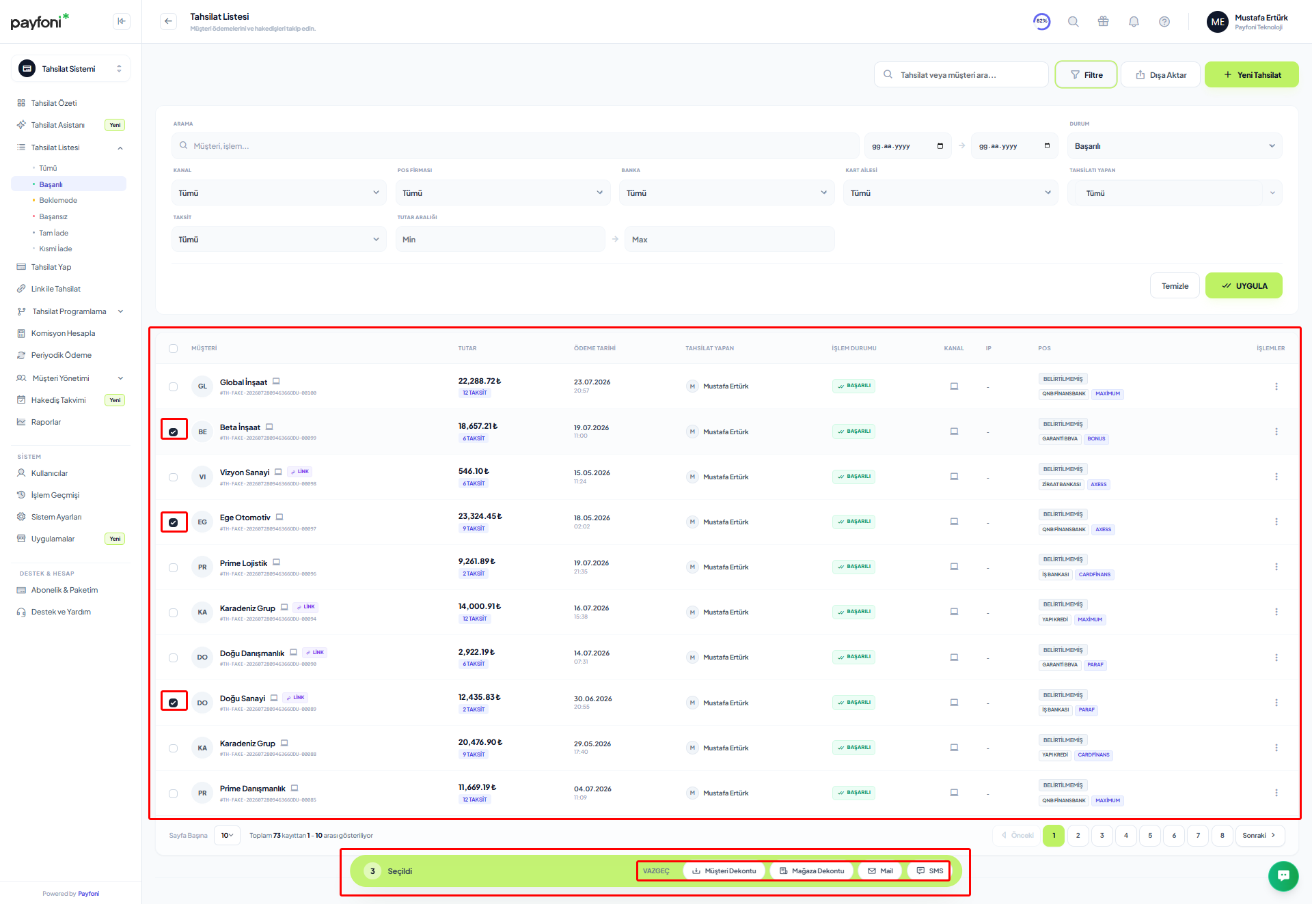The height and width of the screenshot is (904, 1312).
Task: Open calendar picker of end date field
Action: [x=1047, y=146]
